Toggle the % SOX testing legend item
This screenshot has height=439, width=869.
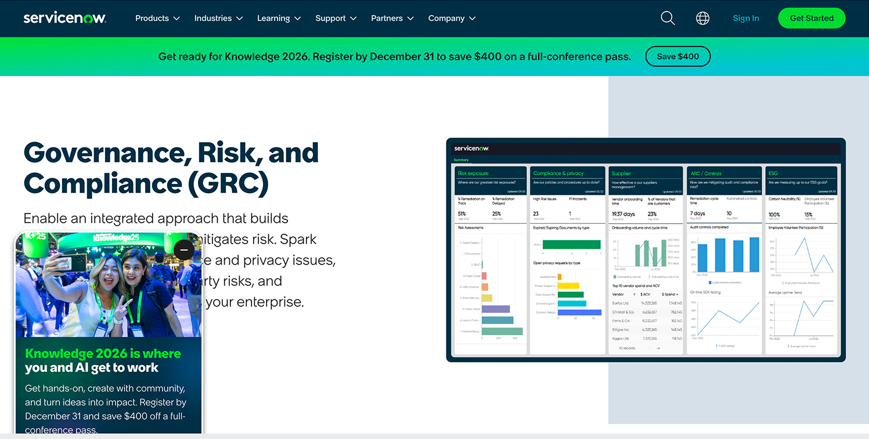pyautogui.click(x=725, y=346)
